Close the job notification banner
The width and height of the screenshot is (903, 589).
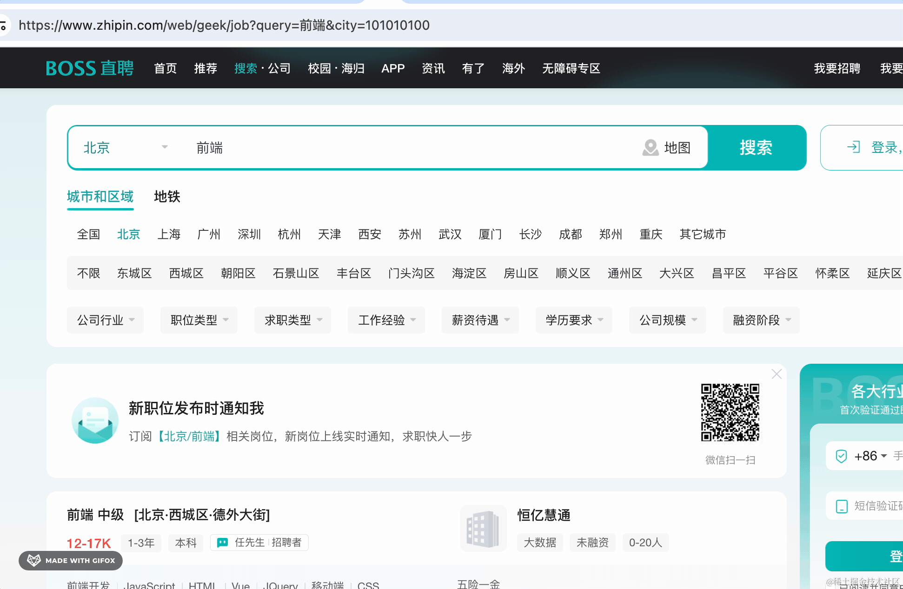tap(776, 374)
